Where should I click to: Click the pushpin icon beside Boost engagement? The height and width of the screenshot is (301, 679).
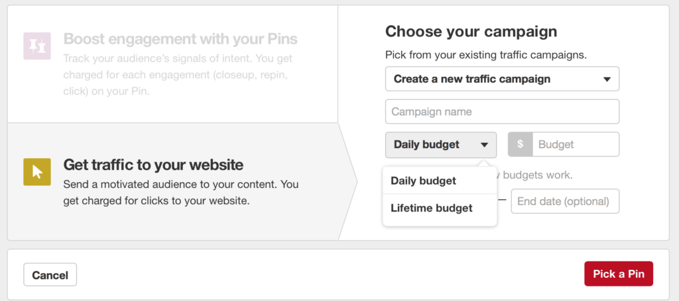tap(37, 46)
